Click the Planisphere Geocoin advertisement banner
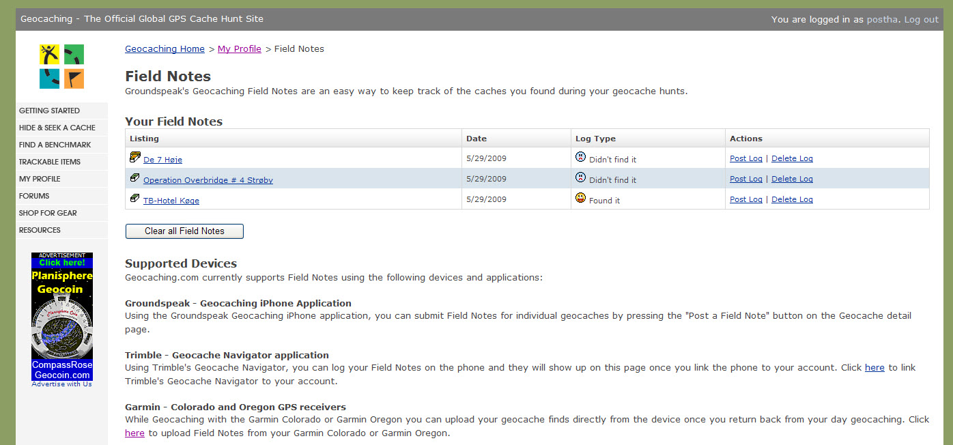The width and height of the screenshot is (953, 445). [x=62, y=316]
